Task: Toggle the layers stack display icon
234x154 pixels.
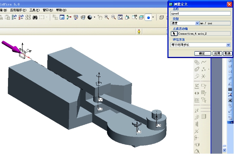Action: (141, 17)
